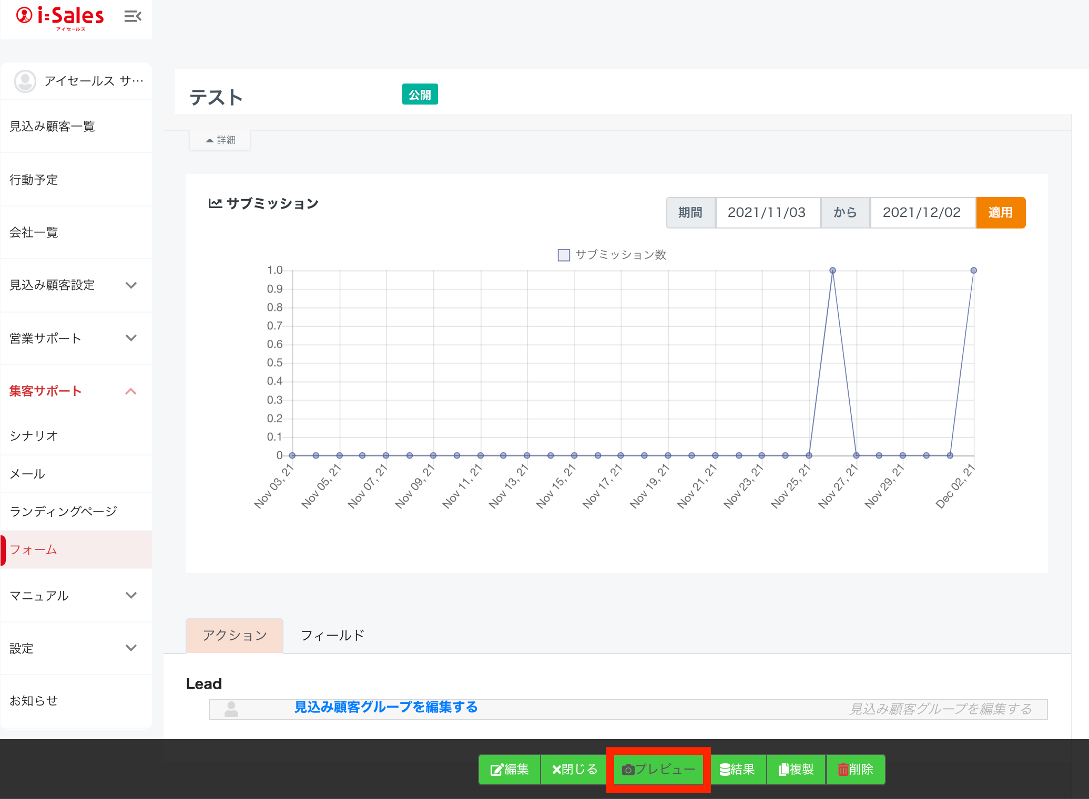Viewport: 1089px width, 799px height.
Task: Toggle the サブミッション数 legend box
Action: click(564, 255)
